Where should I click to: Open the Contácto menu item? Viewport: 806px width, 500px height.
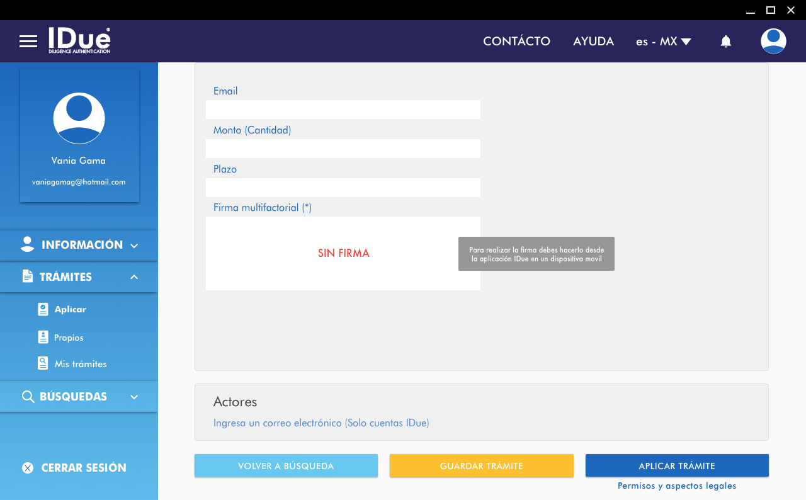click(516, 42)
